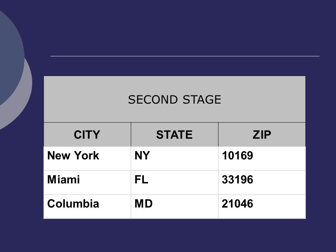Click the thin white horizontal line
The height and width of the screenshot is (252, 336).
[185, 56]
